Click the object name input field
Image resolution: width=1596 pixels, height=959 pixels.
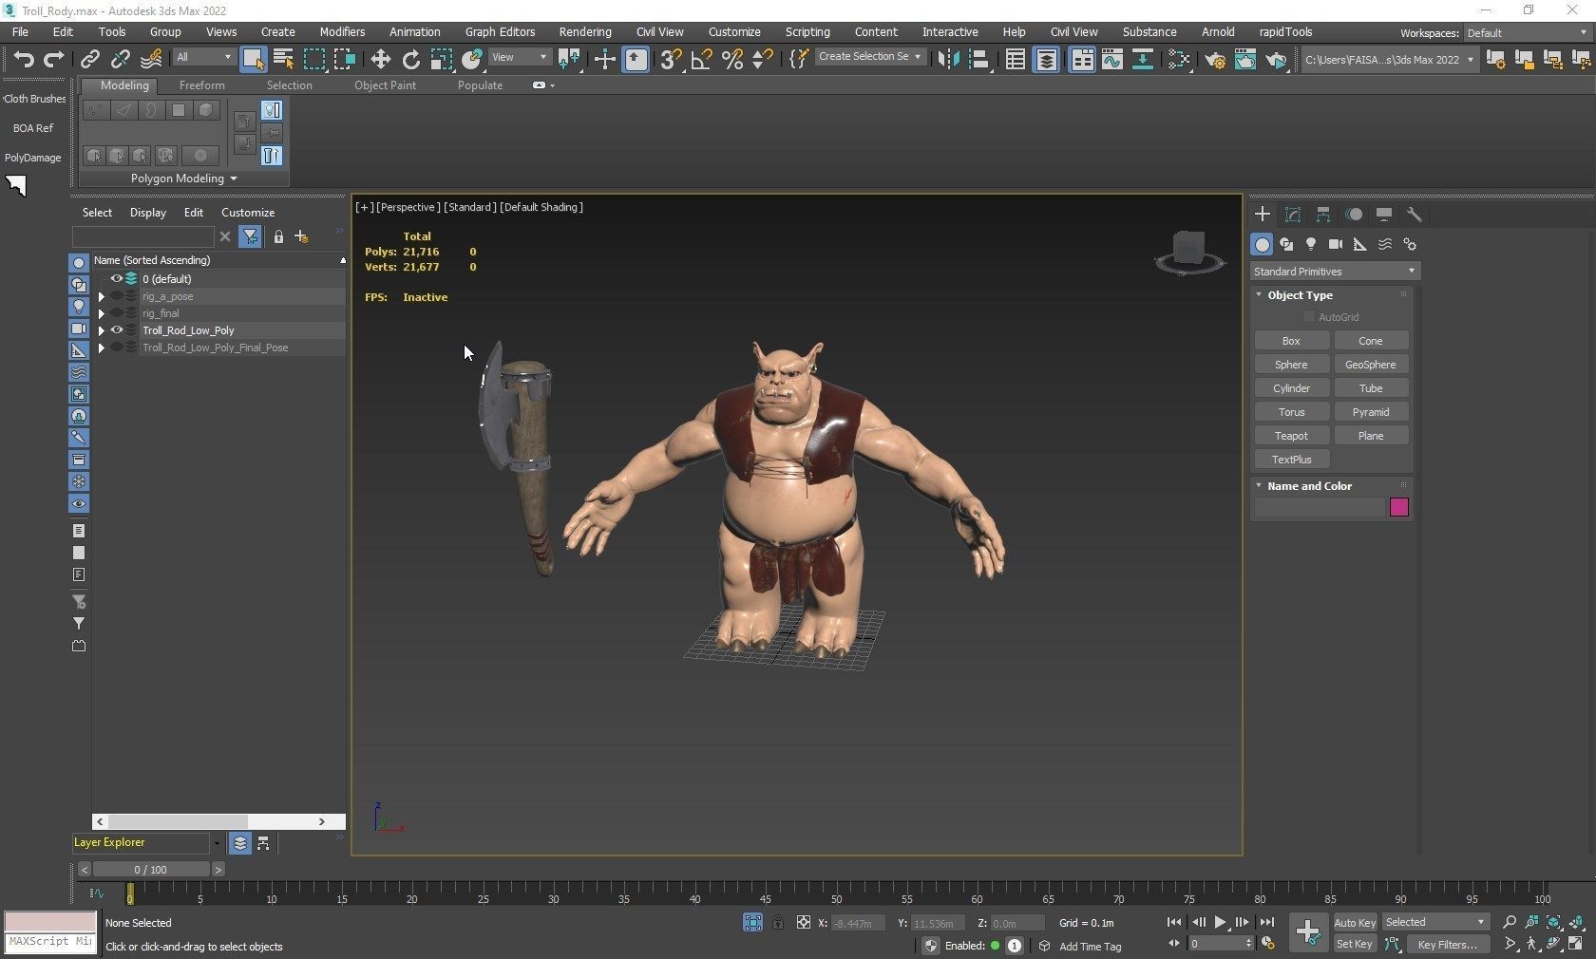[x=1320, y=507]
